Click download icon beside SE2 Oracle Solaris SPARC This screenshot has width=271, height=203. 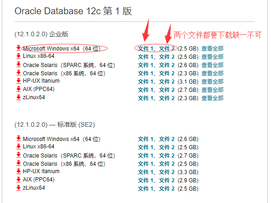18,155
